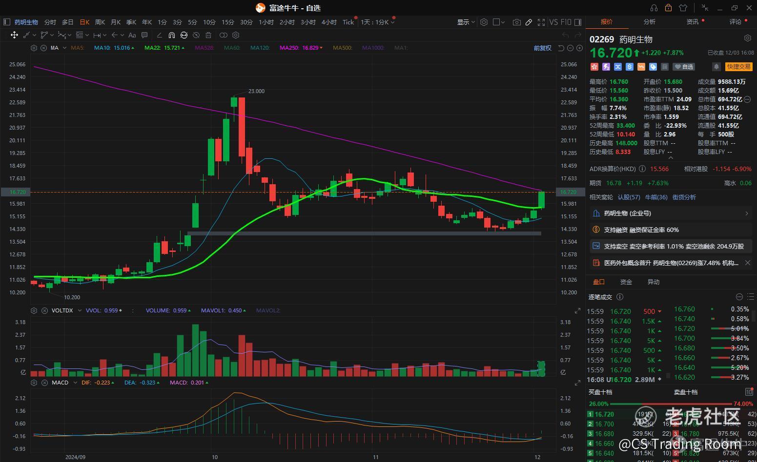Open VOLTDX indicator settings gear
Screen dimensions: 757x462
point(34,310)
